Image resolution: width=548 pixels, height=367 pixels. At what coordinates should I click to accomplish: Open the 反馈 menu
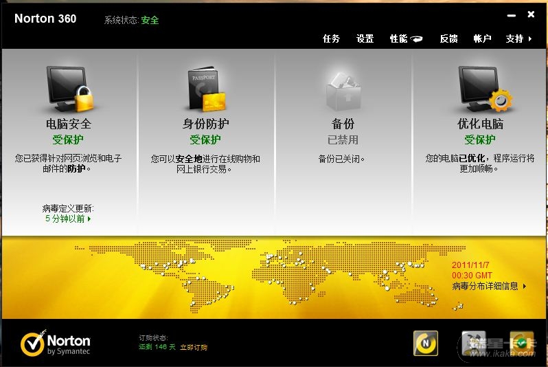click(x=448, y=38)
